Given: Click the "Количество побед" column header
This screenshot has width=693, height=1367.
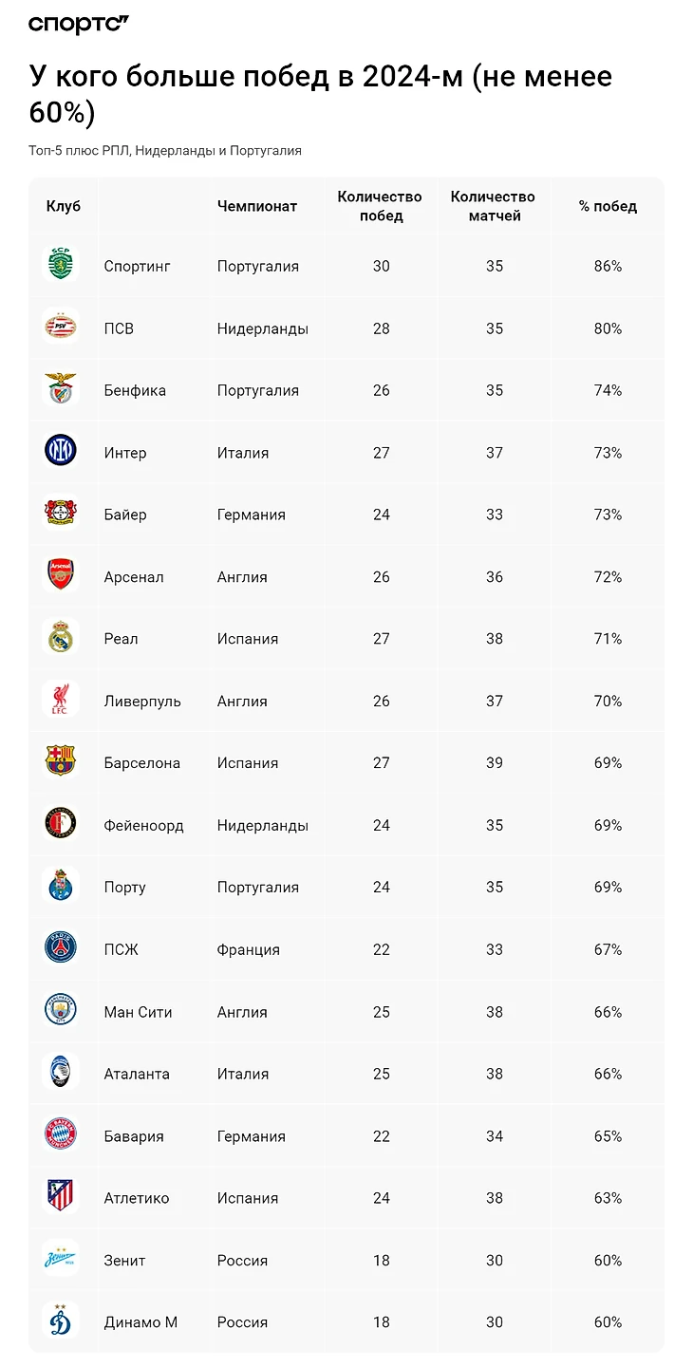Looking at the screenshot, I should [x=380, y=206].
